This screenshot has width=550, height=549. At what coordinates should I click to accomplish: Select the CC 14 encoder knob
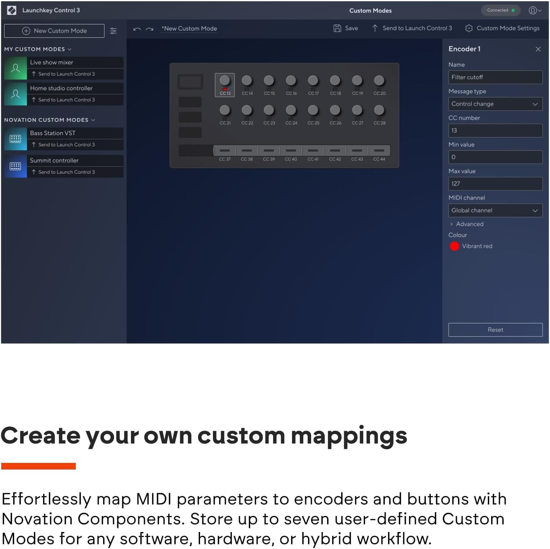[x=247, y=80]
